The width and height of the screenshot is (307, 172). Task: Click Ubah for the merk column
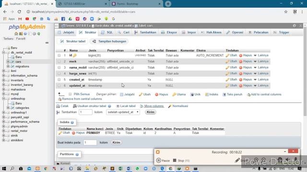pos(231,62)
